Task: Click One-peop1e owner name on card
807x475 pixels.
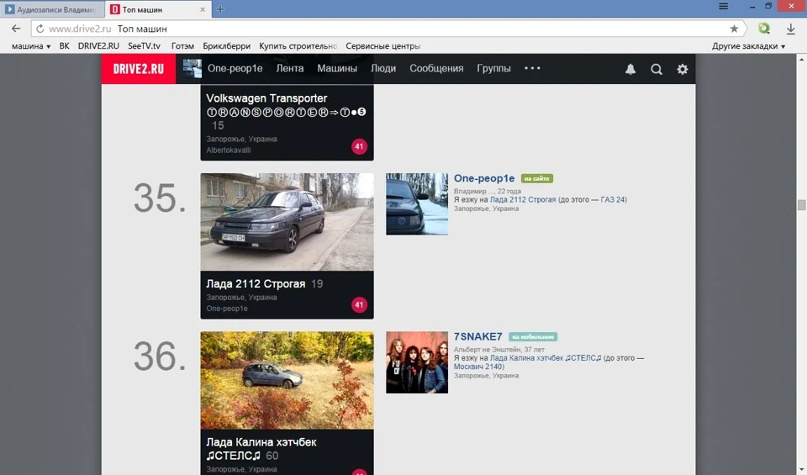Action: (227, 309)
